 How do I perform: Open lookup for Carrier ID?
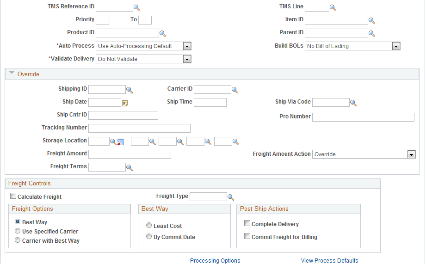(x=235, y=90)
